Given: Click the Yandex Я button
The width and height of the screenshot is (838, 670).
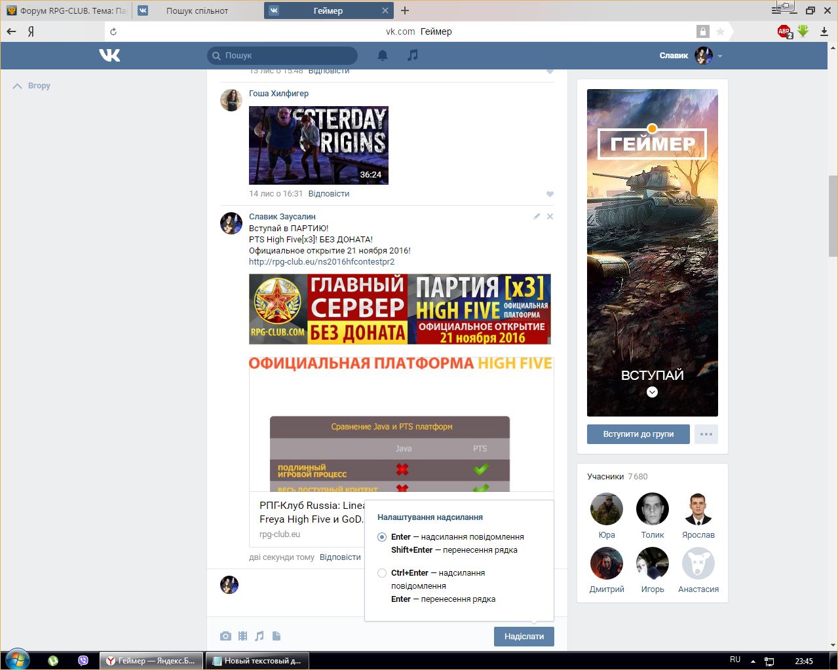Looking at the screenshot, I should tap(31, 31).
